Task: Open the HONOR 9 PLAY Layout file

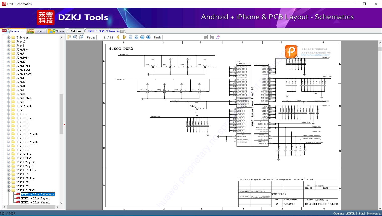Action: point(35,198)
